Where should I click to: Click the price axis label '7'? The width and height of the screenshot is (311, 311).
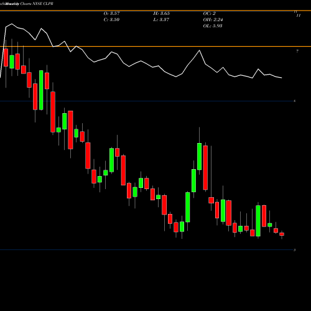click(297, 51)
